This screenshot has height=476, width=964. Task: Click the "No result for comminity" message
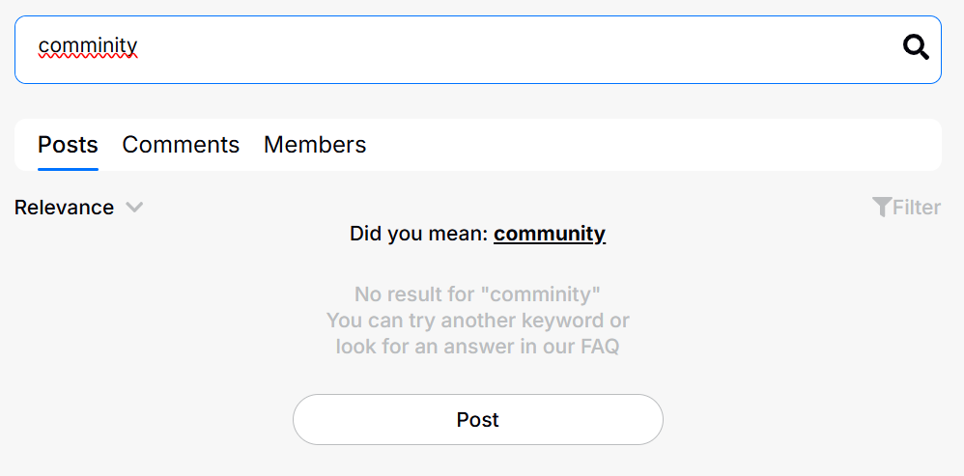click(x=477, y=294)
